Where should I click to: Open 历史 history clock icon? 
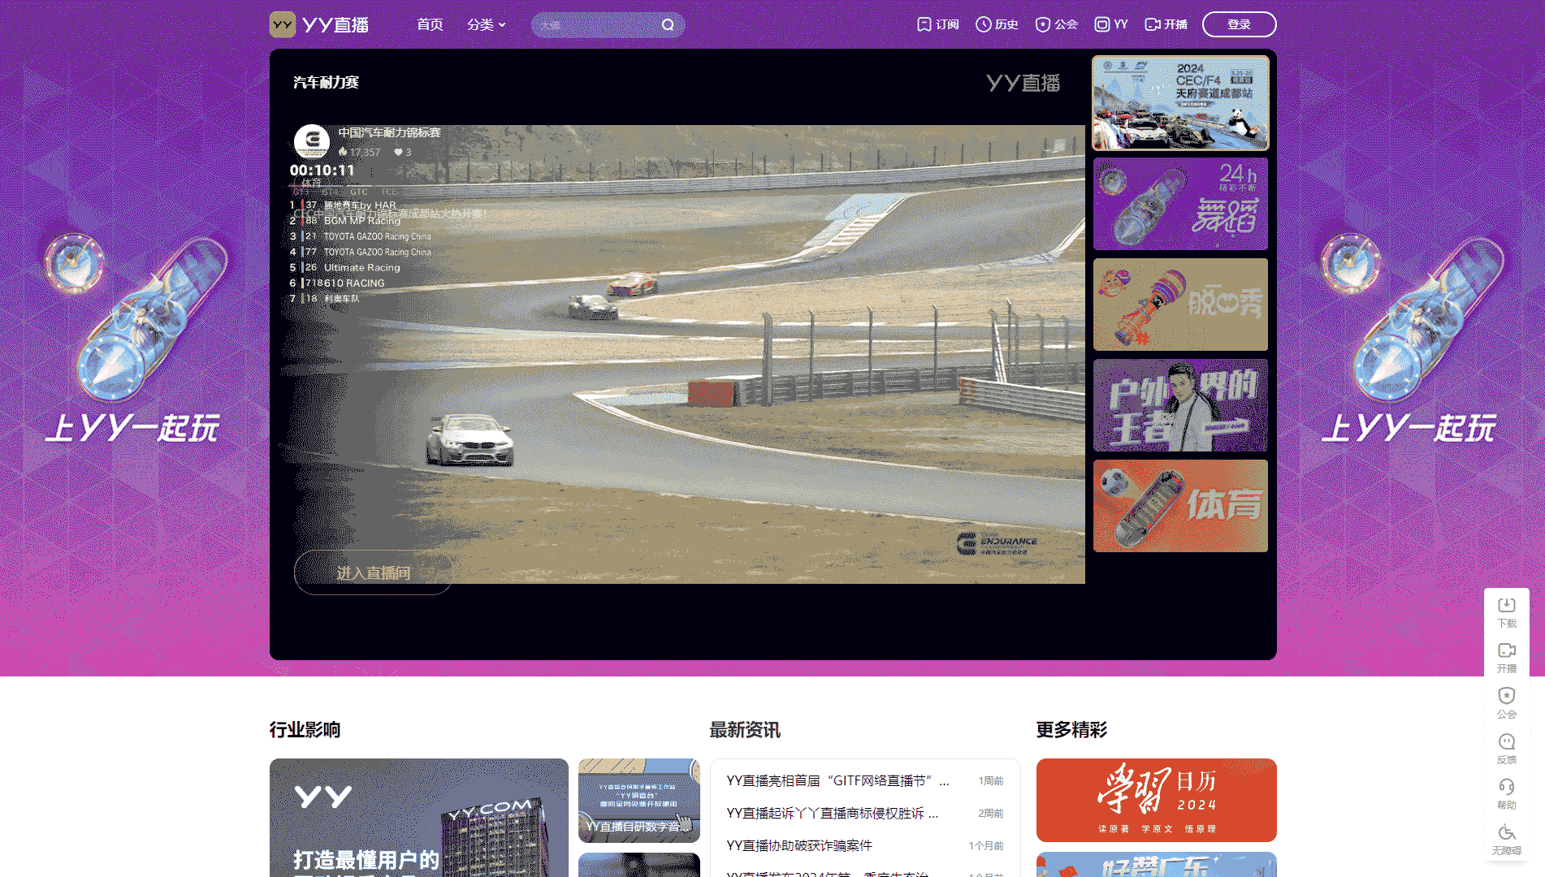(x=983, y=24)
